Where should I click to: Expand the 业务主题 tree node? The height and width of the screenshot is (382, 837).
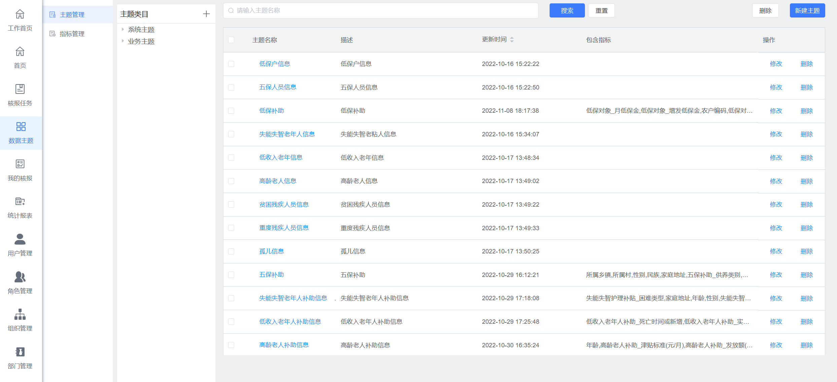point(123,41)
